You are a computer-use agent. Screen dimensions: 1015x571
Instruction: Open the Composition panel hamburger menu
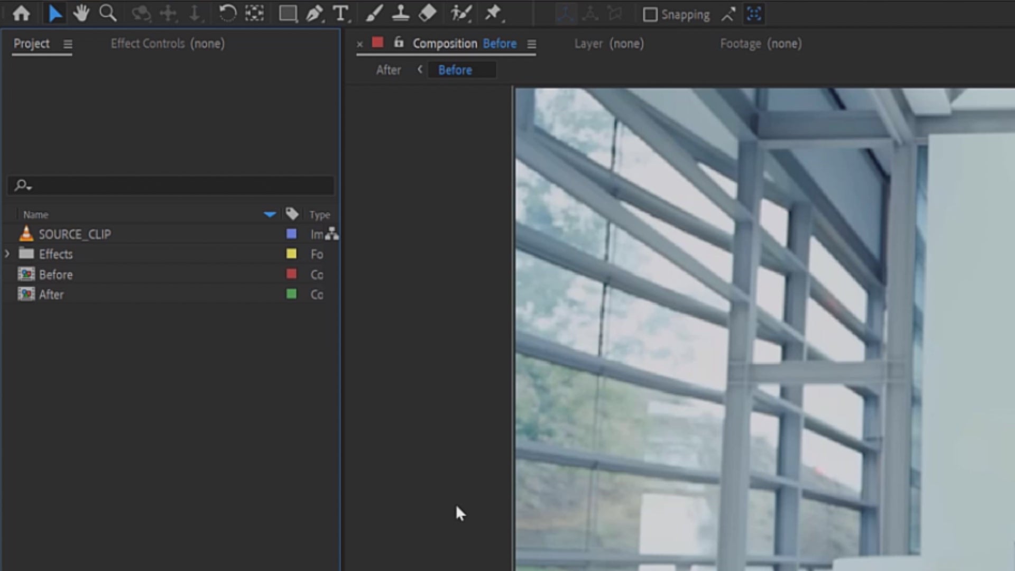pyautogui.click(x=531, y=44)
